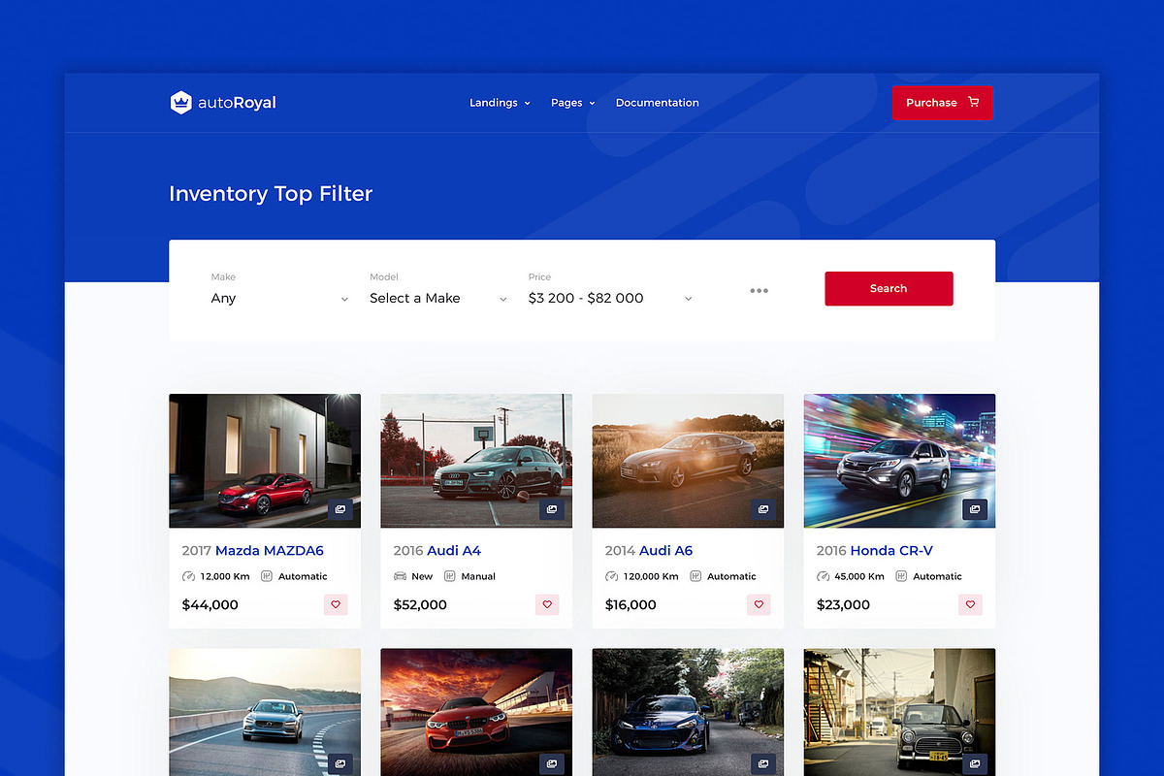The image size is (1164, 776).
Task: Click car icon beside New on Audi A4
Action: point(400,576)
